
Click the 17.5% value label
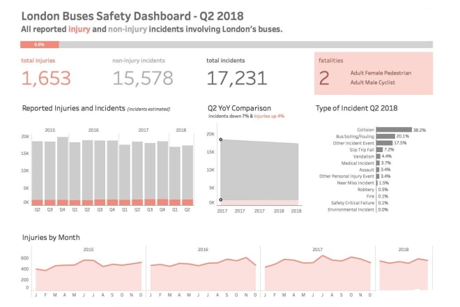point(400,143)
